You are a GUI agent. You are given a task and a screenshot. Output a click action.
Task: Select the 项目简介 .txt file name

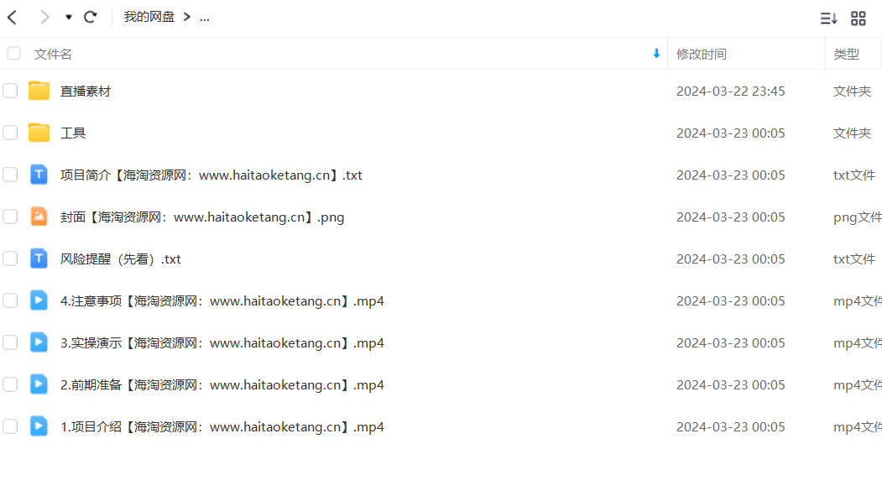(x=211, y=175)
